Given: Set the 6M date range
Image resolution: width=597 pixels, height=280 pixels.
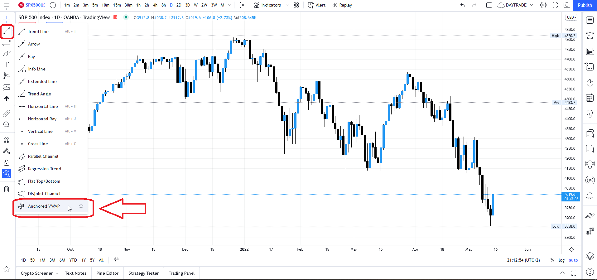Looking at the screenshot, I should 62,260.
